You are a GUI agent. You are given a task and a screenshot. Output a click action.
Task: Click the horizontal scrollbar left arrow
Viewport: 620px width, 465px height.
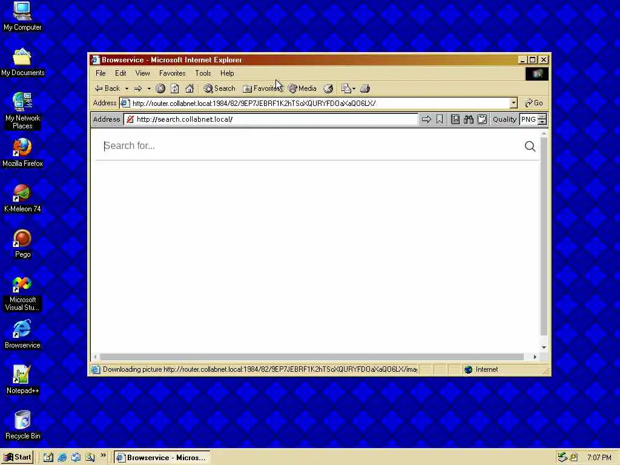point(95,357)
